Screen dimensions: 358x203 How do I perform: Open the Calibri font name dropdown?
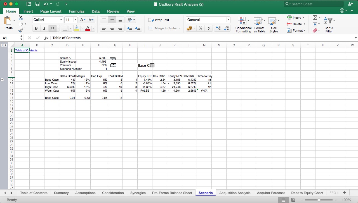click(61, 20)
